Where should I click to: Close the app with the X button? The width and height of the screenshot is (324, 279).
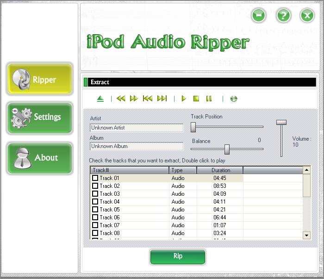point(307,15)
